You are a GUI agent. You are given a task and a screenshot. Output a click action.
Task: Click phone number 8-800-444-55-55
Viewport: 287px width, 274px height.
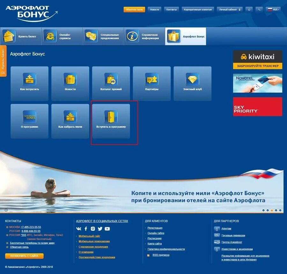coord(31,231)
